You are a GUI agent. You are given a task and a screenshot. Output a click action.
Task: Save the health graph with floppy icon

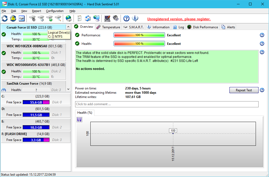click(x=79, y=120)
